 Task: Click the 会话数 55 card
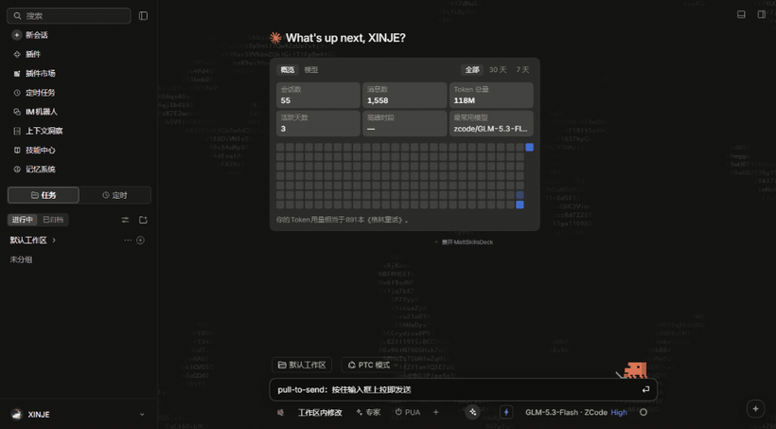(x=318, y=95)
